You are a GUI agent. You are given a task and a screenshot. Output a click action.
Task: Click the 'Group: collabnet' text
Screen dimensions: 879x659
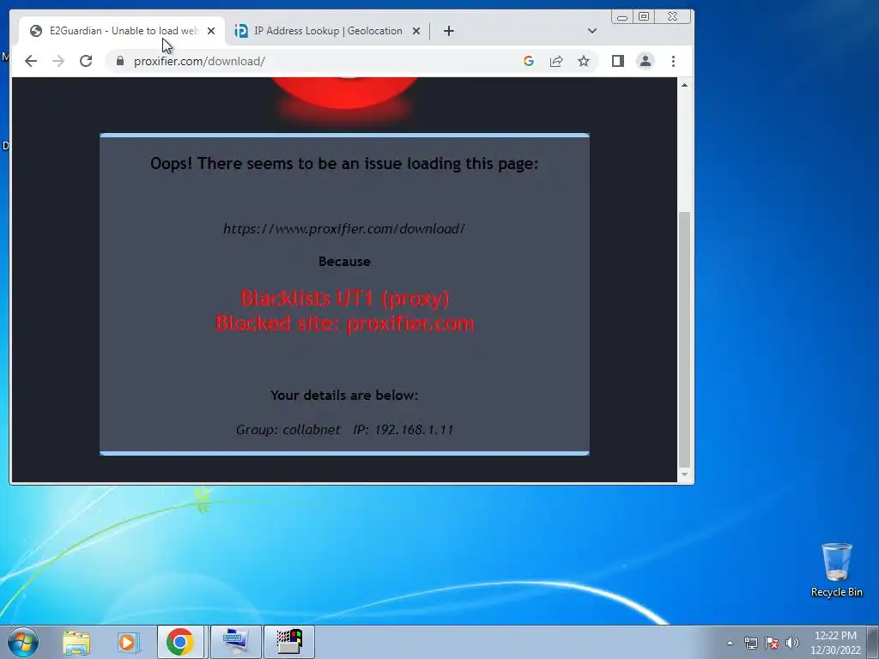pyautogui.click(x=288, y=430)
